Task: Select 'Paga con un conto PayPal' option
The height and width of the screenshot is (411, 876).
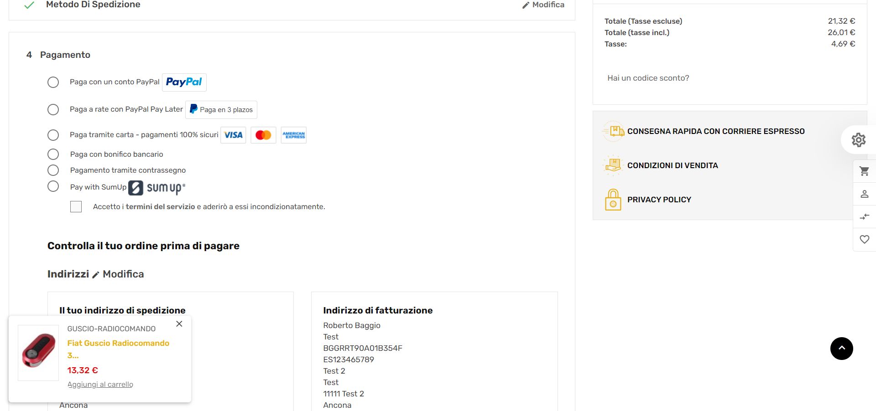Action: 53,82
